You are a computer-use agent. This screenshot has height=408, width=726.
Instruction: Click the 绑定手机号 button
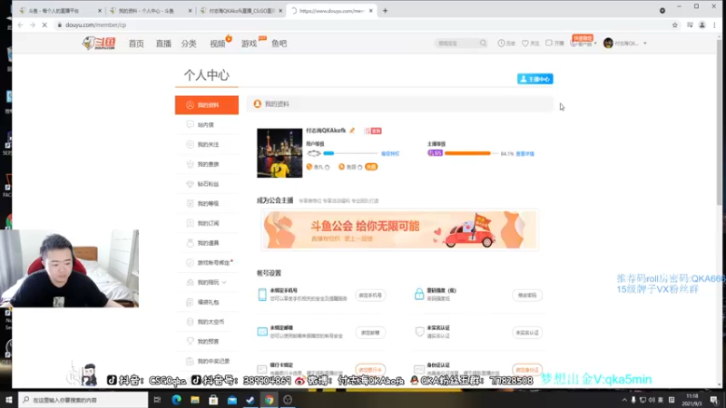tap(370, 296)
